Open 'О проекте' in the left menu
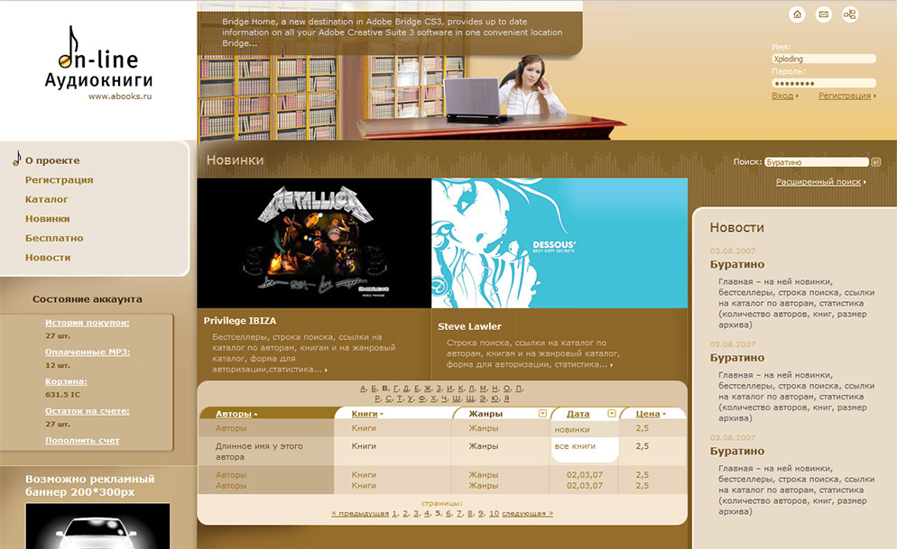 click(x=52, y=160)
